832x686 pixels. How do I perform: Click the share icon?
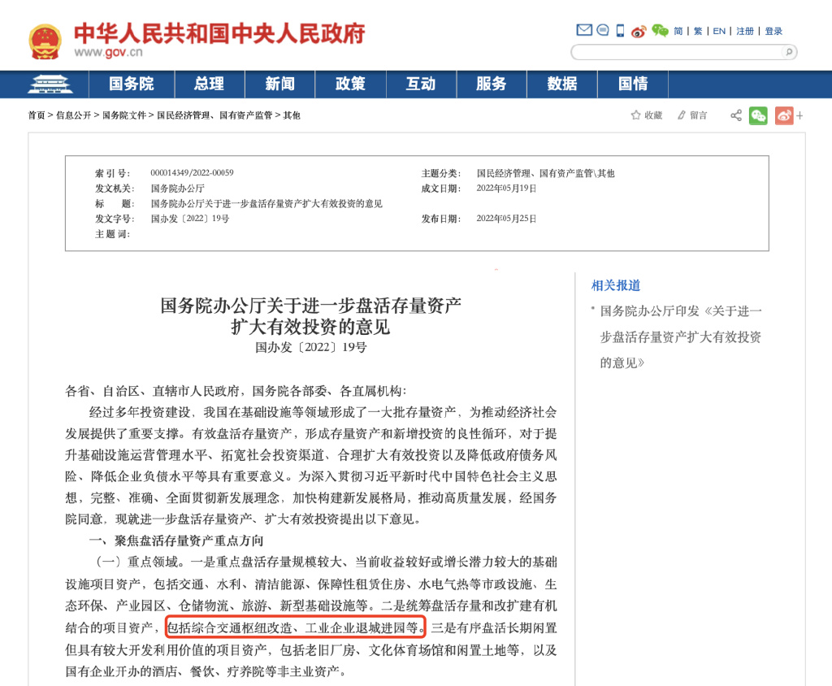(x=736, y=115)
